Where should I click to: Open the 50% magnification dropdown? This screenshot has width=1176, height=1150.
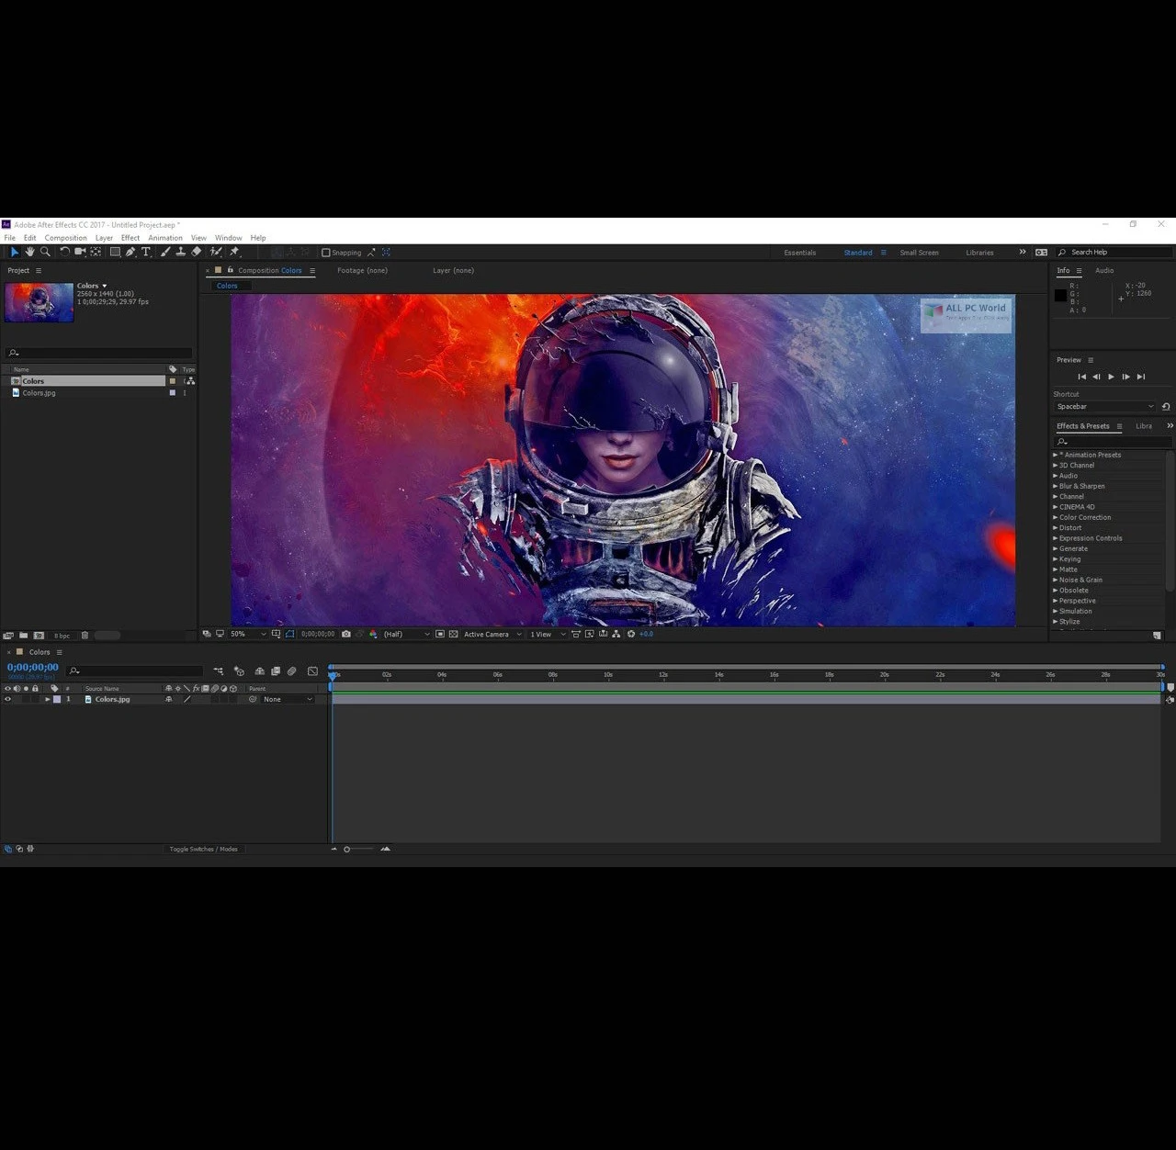click(246, 634)
